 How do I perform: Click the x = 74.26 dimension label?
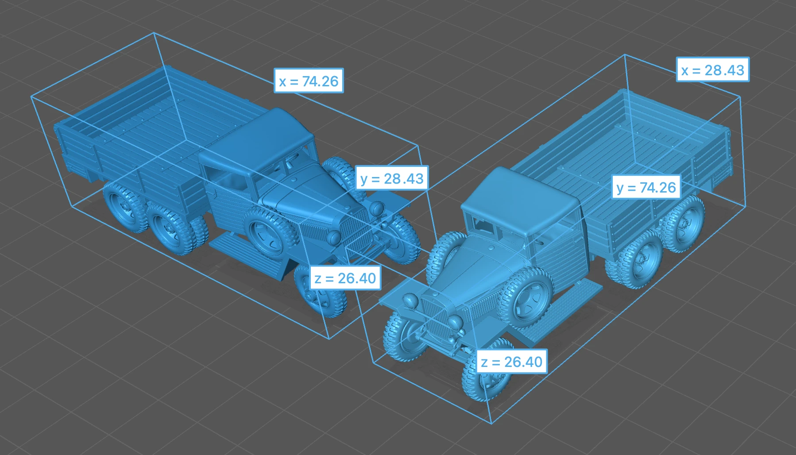(x=309, y=81)
